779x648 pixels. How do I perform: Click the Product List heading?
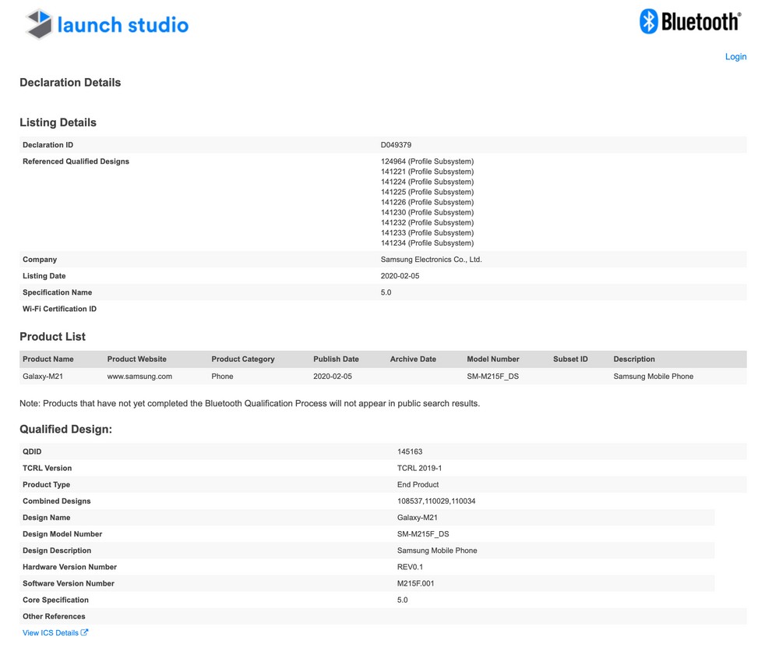point(53,337)
